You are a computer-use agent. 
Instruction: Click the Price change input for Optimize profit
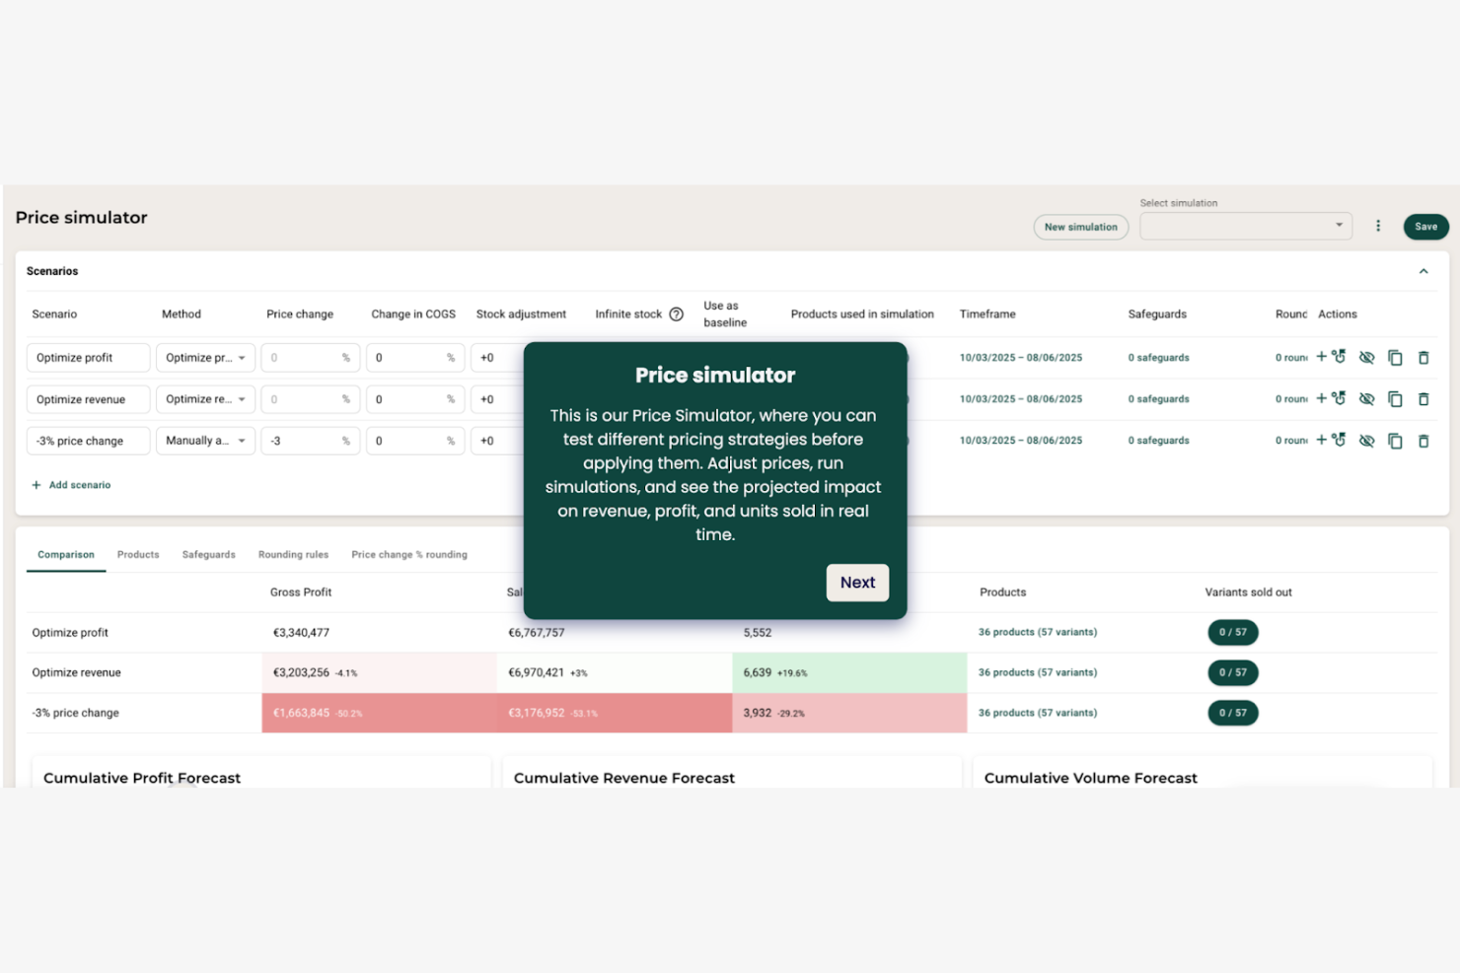click(309, 357)
